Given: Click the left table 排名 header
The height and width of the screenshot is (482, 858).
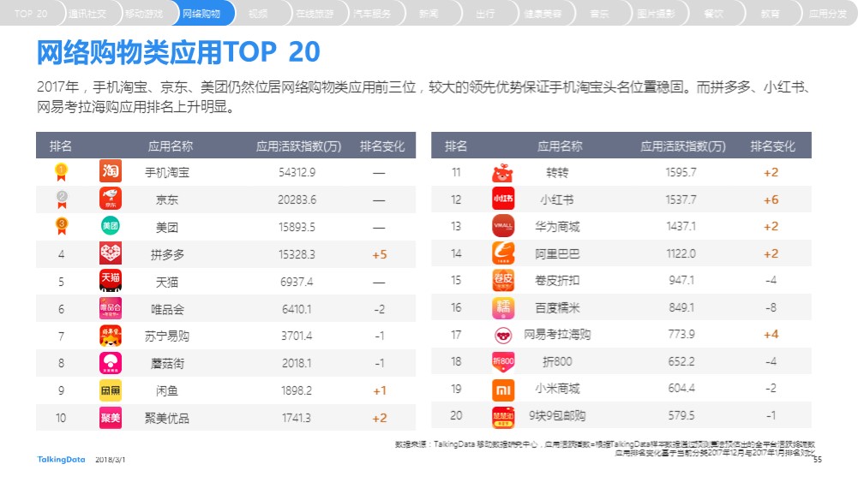Looking at the screenshot, I should pos(61,146).
